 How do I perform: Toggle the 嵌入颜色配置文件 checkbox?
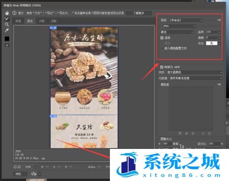[x=162, y=49]
